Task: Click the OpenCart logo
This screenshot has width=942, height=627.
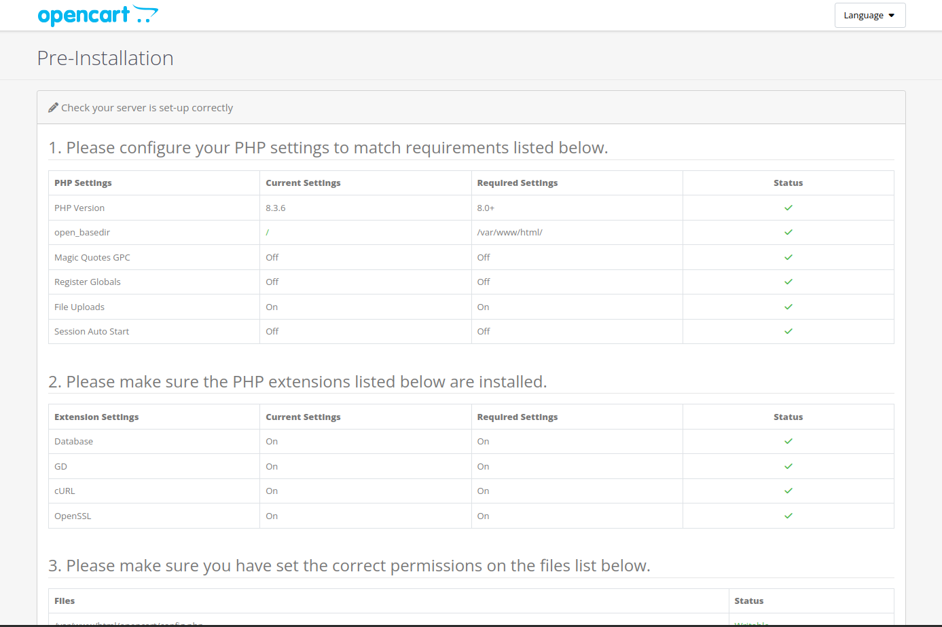Action: click(98, 15)
